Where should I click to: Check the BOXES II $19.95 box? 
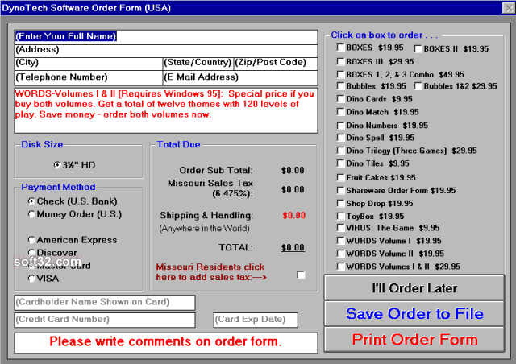point(418,49)
